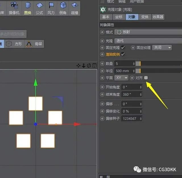Click the viewport zoom camera icon
The height and width of the screenshot is (178, 182).
click(84, 66)
